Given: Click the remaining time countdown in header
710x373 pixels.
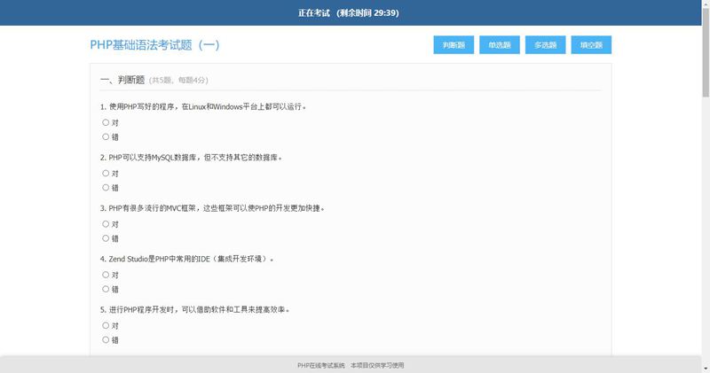Looking at the screenshot, I should [367, 13].
